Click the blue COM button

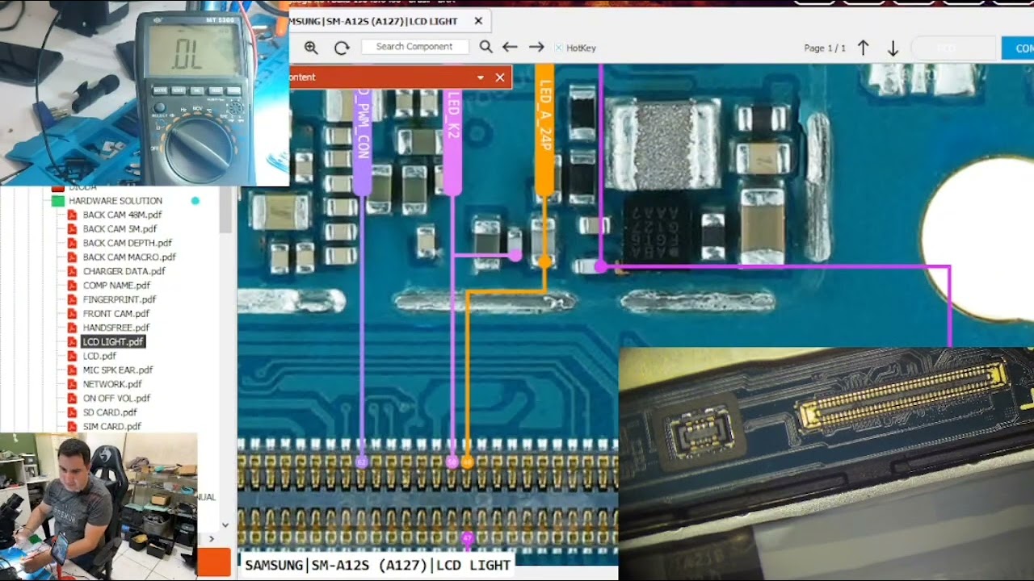[1018, 48]
